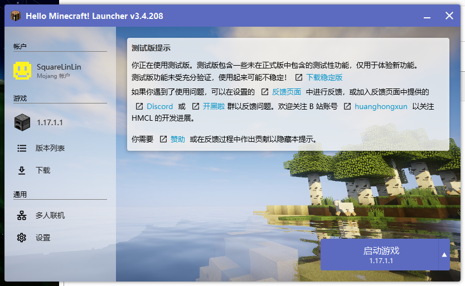This screenshot has width=465, height=286.
Task: Click the download arrow icon
Action: click(x=22, y=170)
